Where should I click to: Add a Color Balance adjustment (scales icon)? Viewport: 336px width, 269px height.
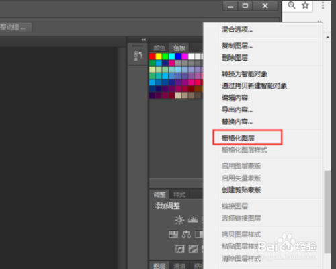pyautogui.click(x=186, y=235)
